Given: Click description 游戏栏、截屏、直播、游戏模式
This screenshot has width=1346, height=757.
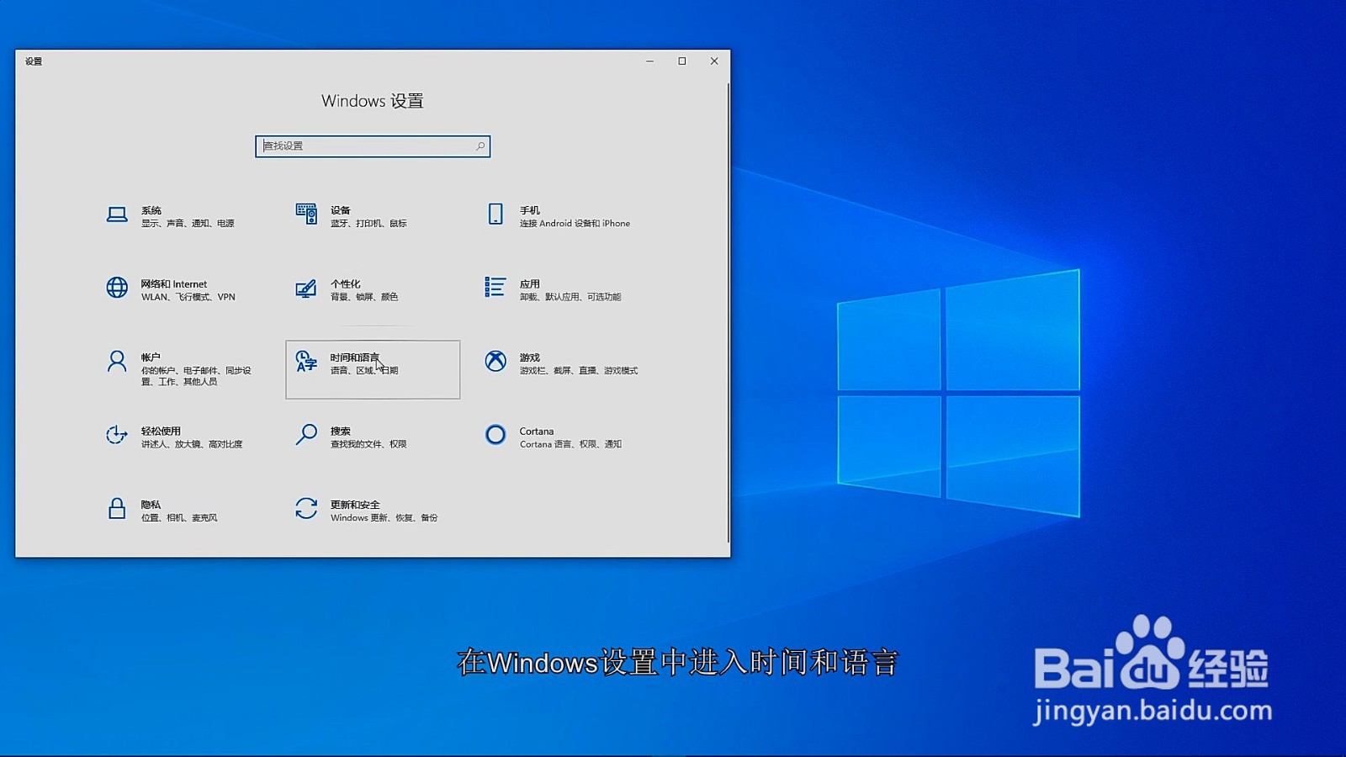Looking at the screenshot, I should pos(579,371).
